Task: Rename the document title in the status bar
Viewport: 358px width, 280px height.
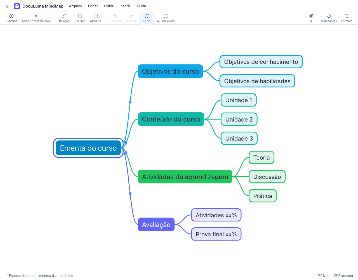Action: coord(31,276)
